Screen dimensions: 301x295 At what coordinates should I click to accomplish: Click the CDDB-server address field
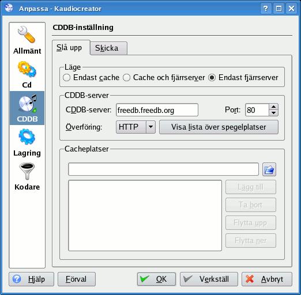pos(157,110)
